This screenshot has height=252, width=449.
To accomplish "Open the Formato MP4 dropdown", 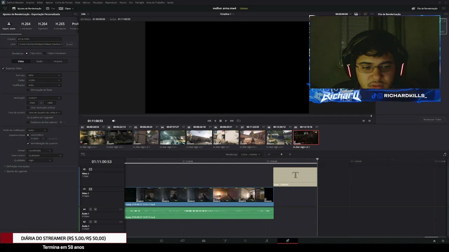I will tap(44, 75).
